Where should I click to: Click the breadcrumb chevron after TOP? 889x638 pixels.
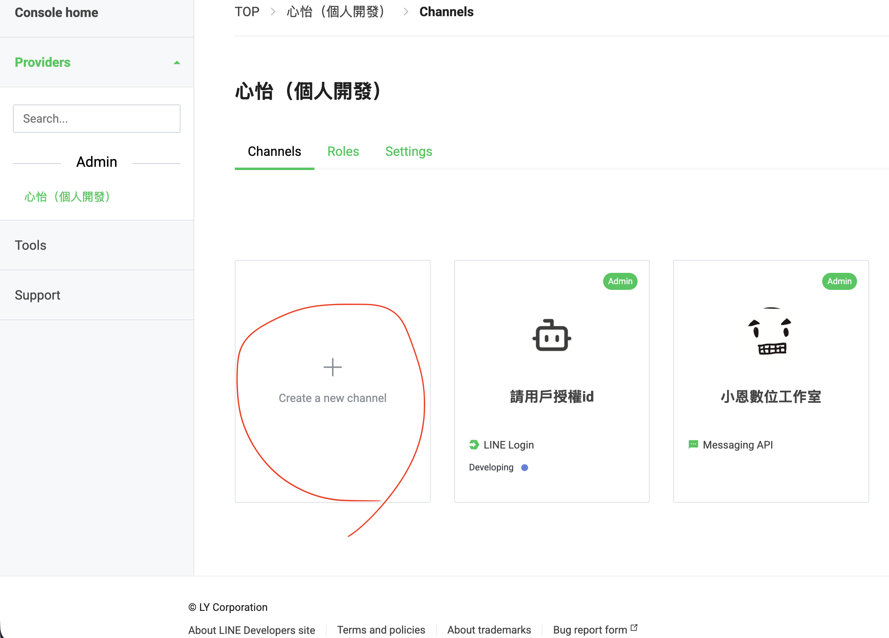273,12
